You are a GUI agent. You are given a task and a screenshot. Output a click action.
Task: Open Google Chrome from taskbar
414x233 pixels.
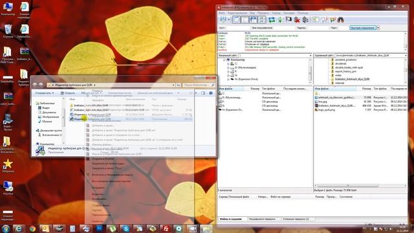coord(32,228)
